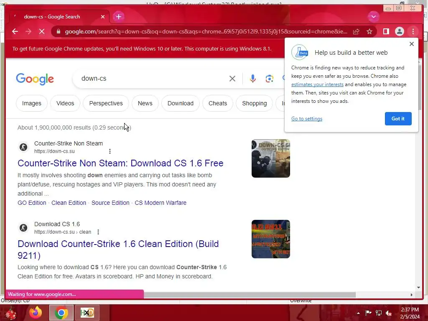Open the DOWN-CS.SU result thumbnail
Viewport: 428px width, 321px height.
[271, 158]
